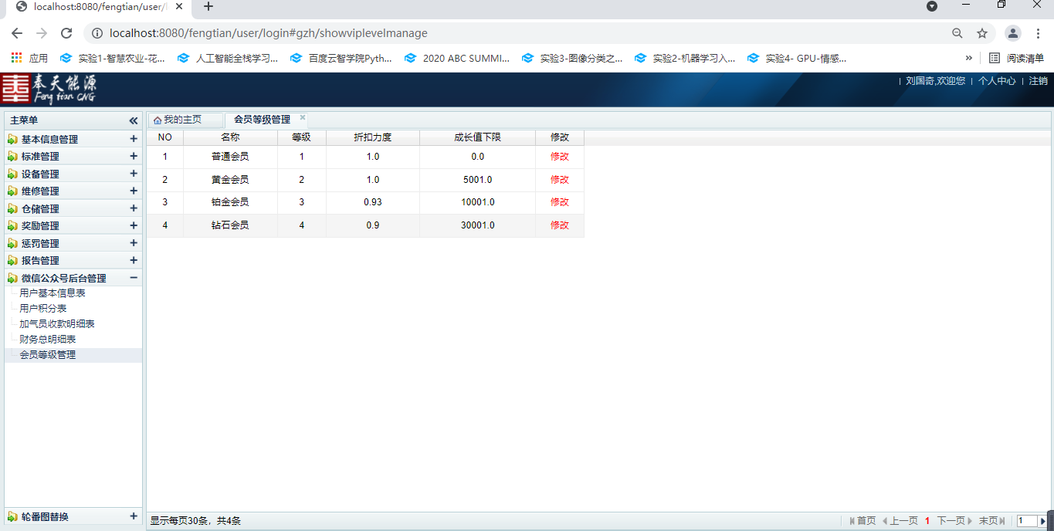Click 修改 for 钻石会员 row
The height and width of the screenshot is (531, 1054).
[559, 225]
